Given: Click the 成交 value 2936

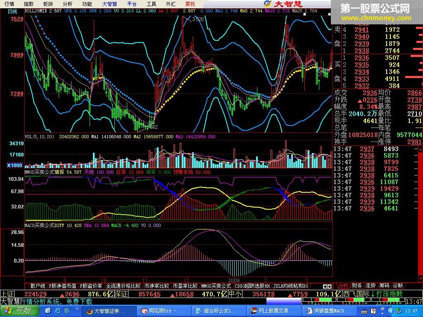Looking at the screenshot, I should [370, 93].
